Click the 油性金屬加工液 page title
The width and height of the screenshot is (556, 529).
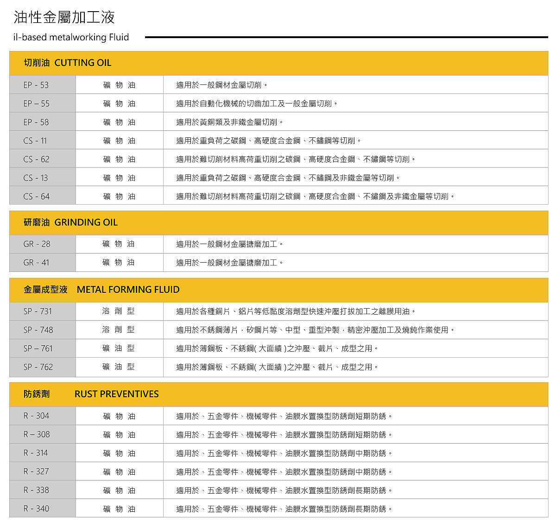pos(64,17)
